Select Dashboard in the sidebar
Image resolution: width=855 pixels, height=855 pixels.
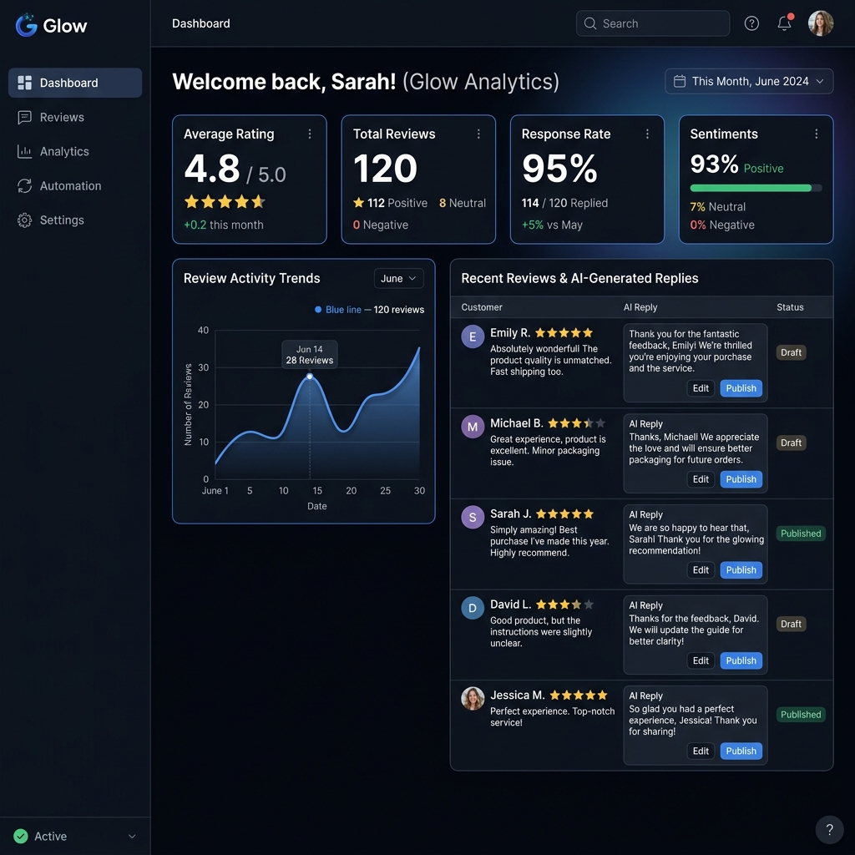point(75,83)
